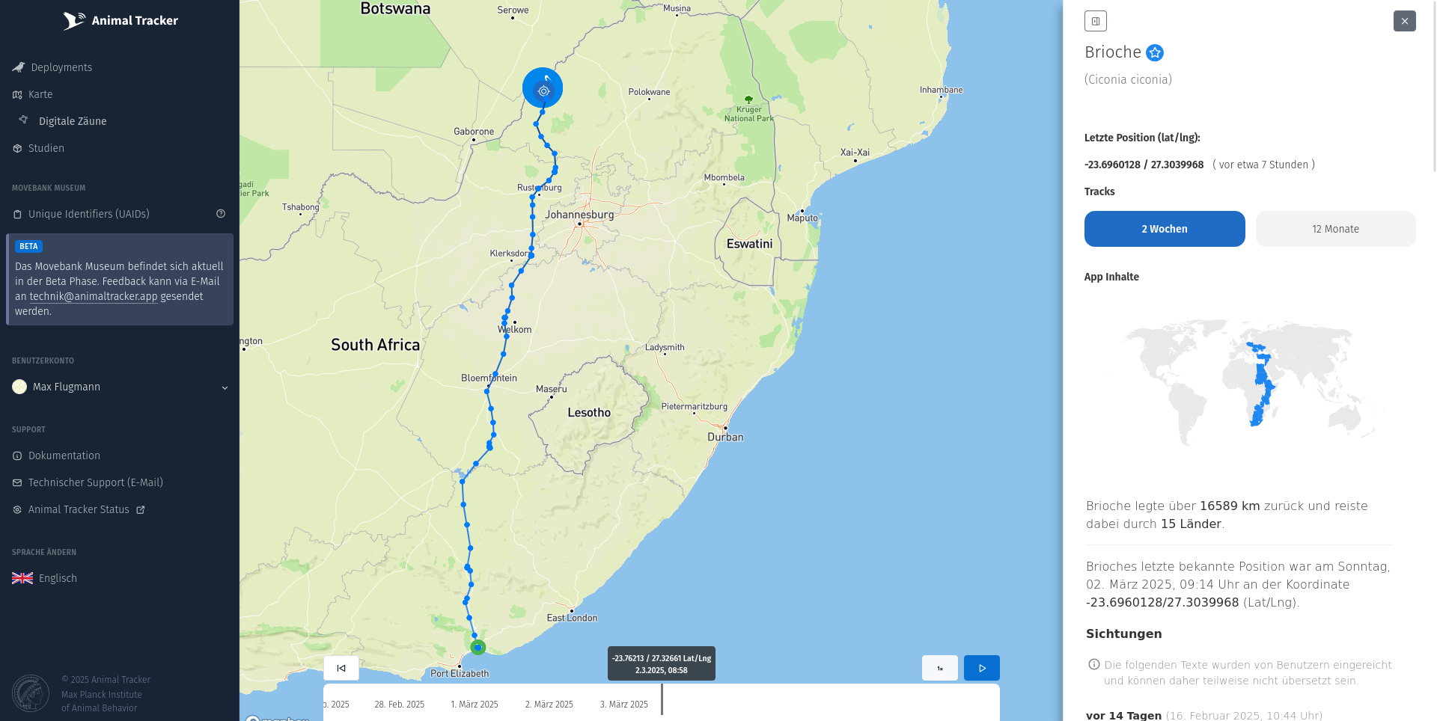Image resolution: width=1437 pixels, height=721 pixels.
Task: Click the current position marker on the map
Action: pos(543,88)
